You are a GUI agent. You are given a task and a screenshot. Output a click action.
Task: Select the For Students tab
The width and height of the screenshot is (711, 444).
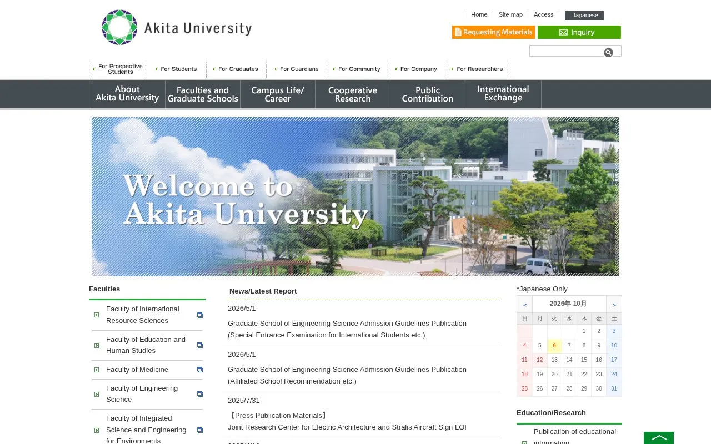tap(176, 69)
